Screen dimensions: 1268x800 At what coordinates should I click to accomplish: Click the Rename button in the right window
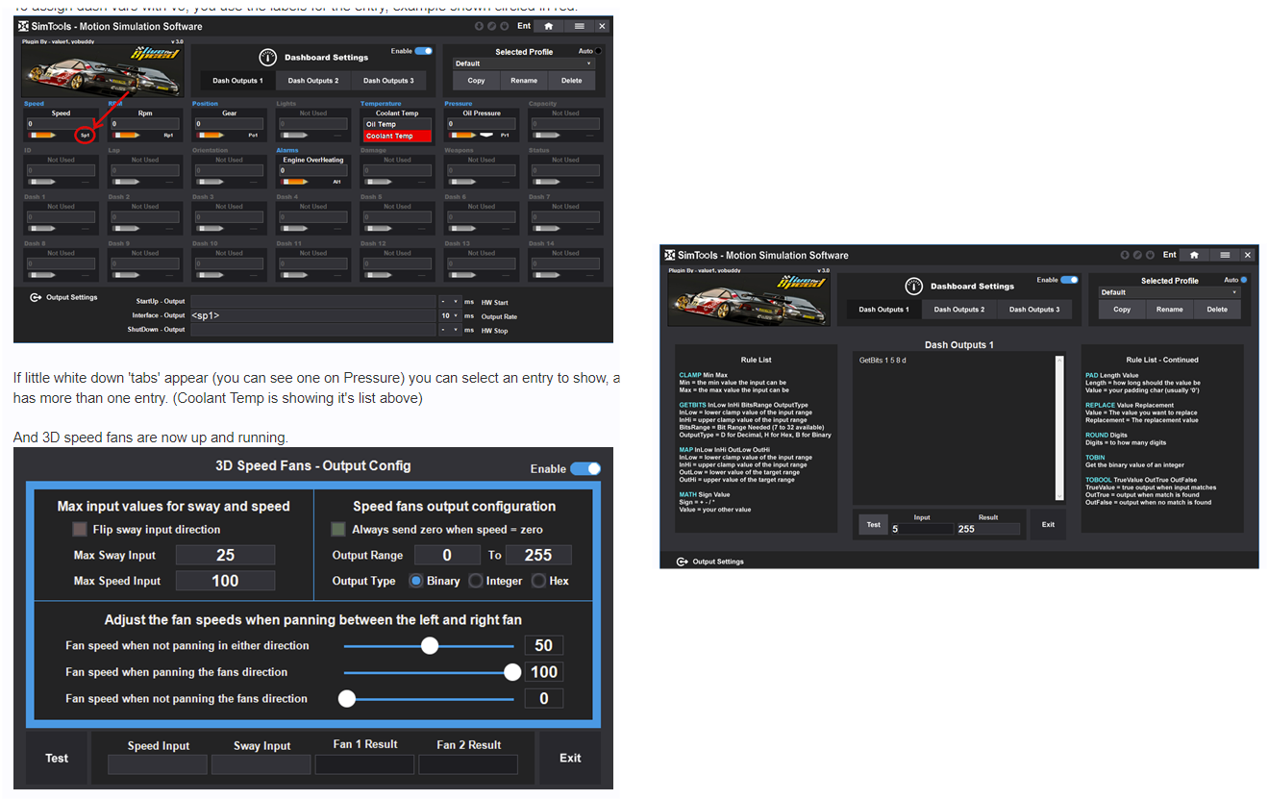(1169, 310)
